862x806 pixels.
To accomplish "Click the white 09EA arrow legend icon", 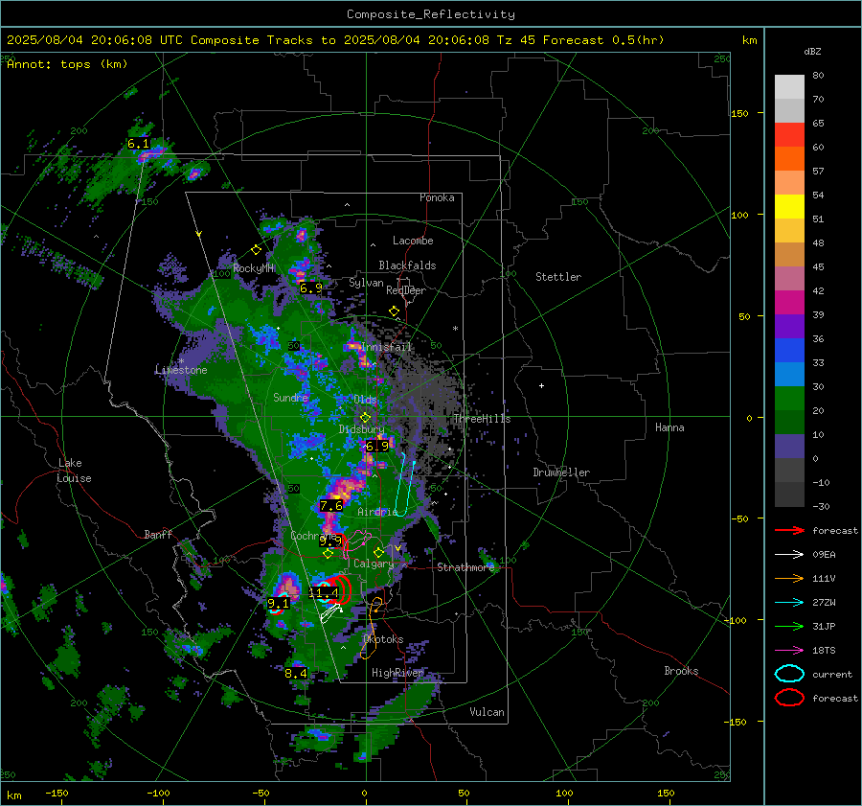I will click(789, 554).
